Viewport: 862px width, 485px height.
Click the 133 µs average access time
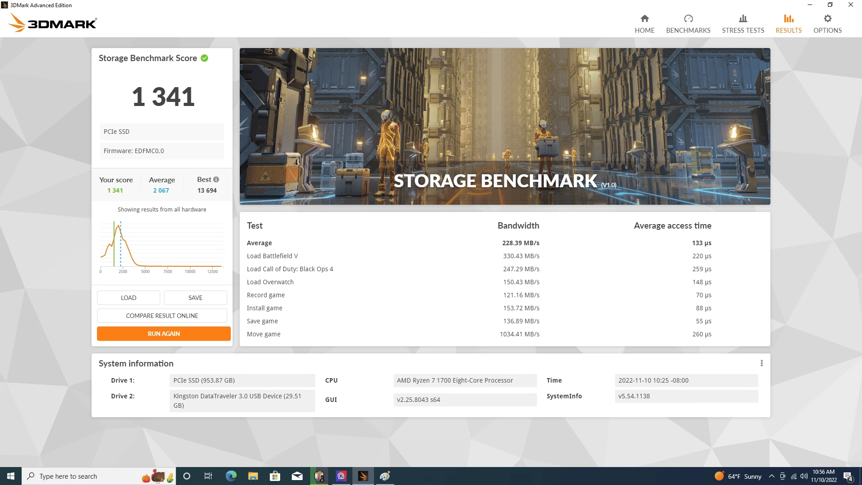click(701, 243)
